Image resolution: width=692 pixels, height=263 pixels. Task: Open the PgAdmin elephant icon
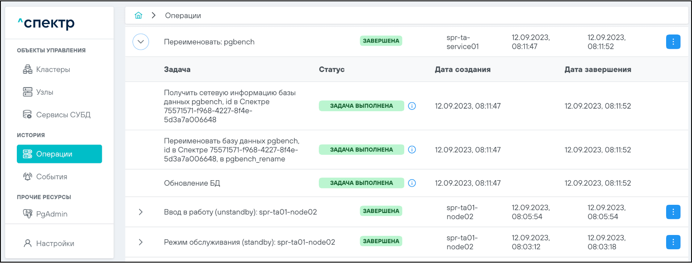pos(28,214)
